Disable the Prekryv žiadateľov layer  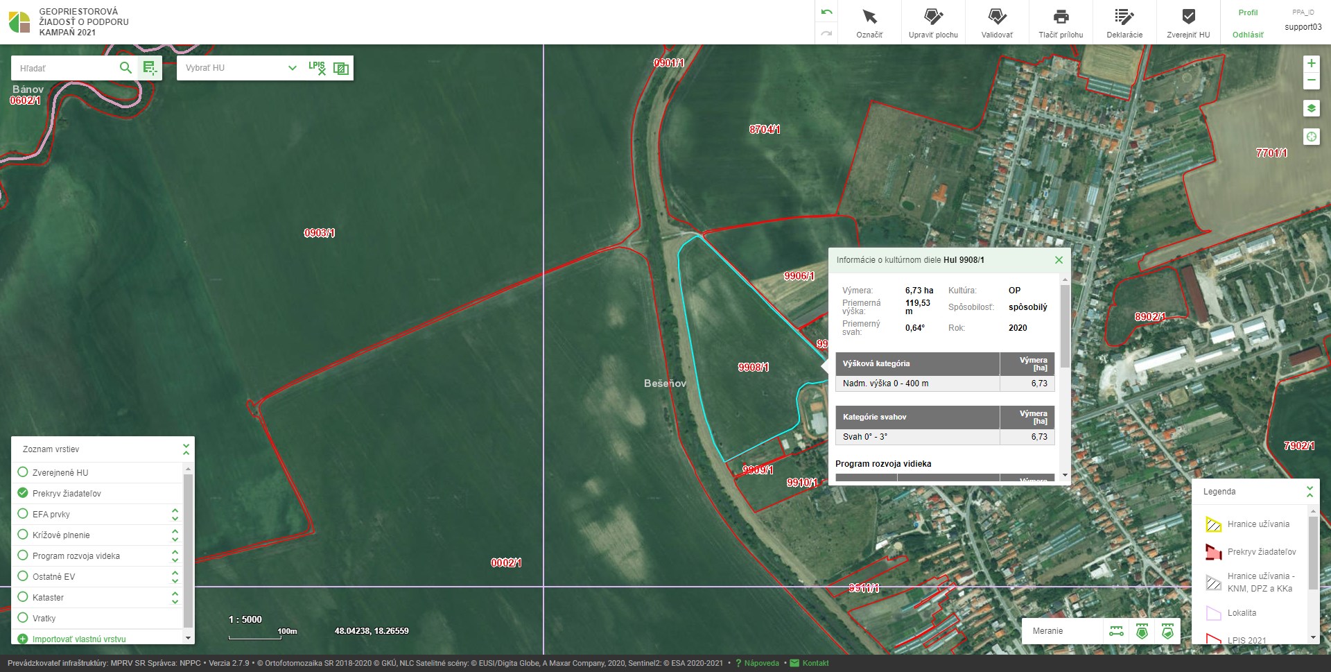click(23, 493)
